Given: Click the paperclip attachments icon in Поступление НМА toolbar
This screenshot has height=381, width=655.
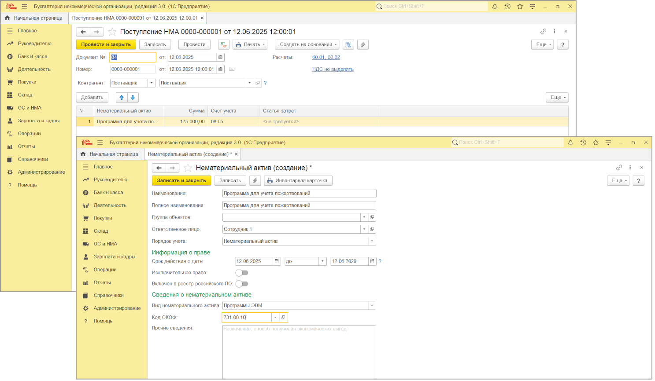Looking at the screenshot, I should [x=363, y=44].
